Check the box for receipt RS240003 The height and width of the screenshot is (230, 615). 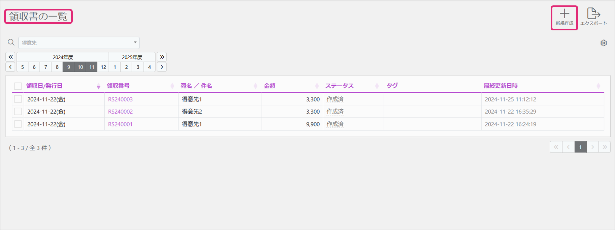[18, 99]
